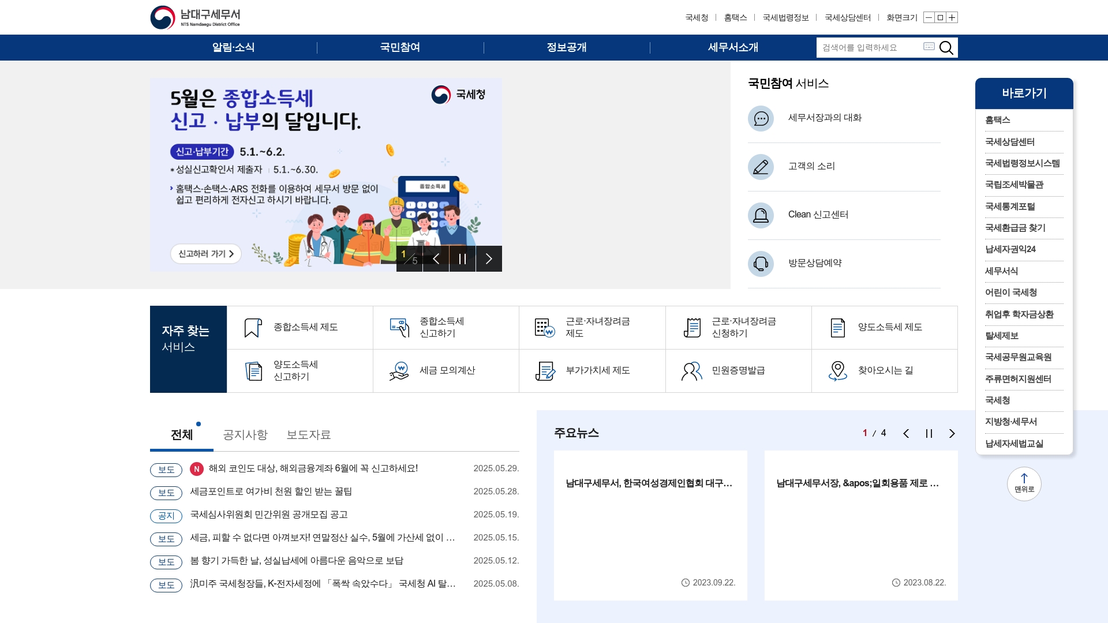Click the 종합소득세 신고하기 icon

click(x=399, y=328)
